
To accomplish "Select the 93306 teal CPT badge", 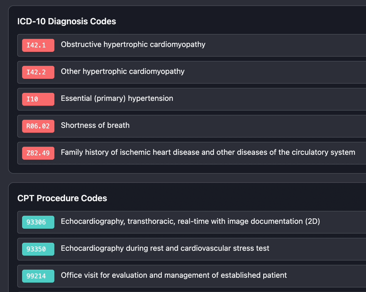I will (38, 222).
